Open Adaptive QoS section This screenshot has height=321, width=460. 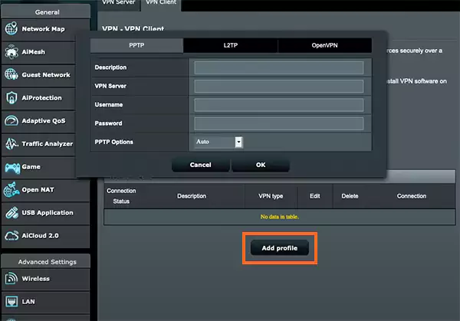pos(38,121)
